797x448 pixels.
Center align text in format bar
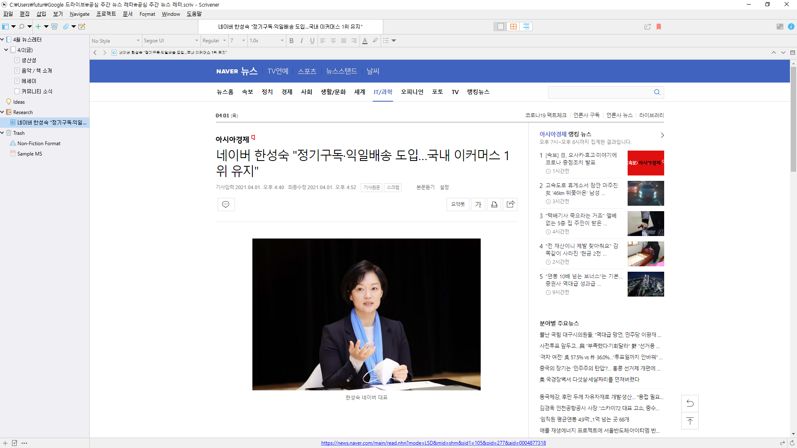(x=333, y=41)
